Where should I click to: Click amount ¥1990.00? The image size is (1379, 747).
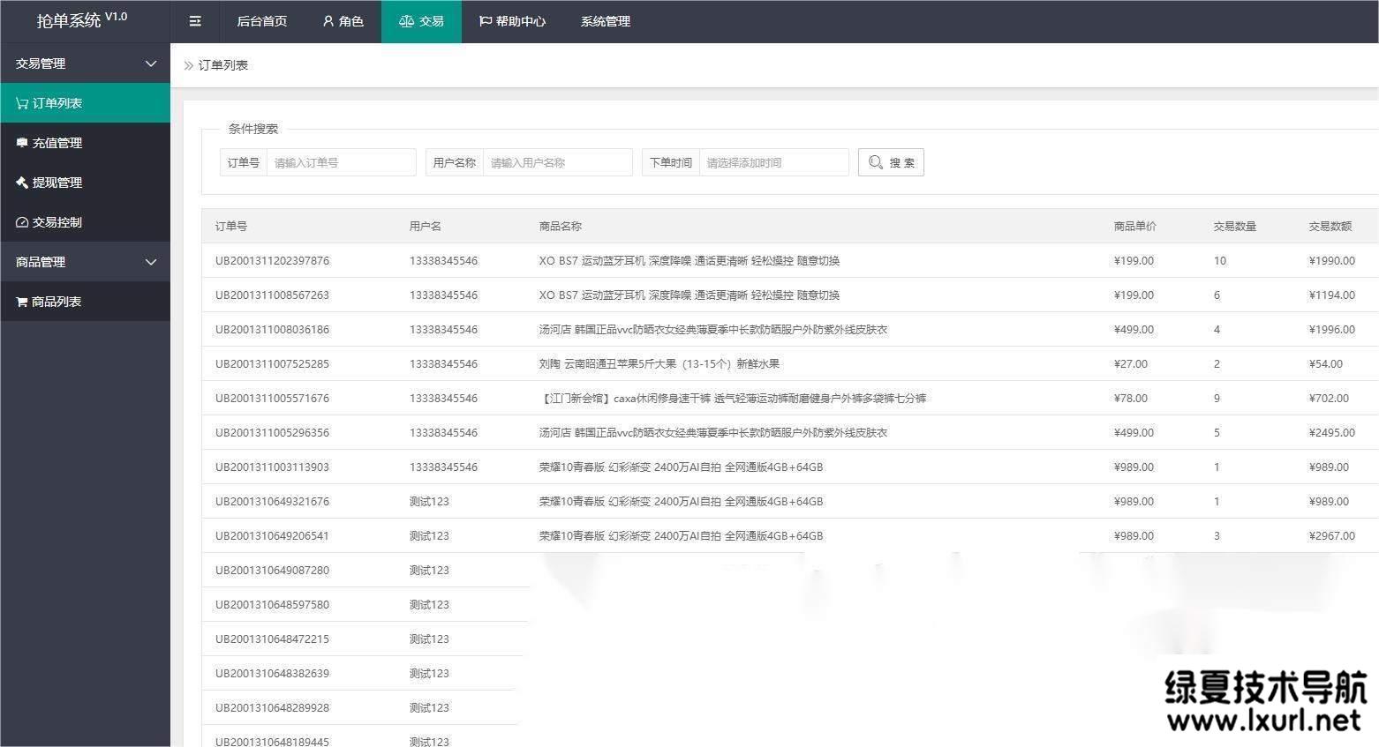pyautogui.click(x=1332, y=261)
